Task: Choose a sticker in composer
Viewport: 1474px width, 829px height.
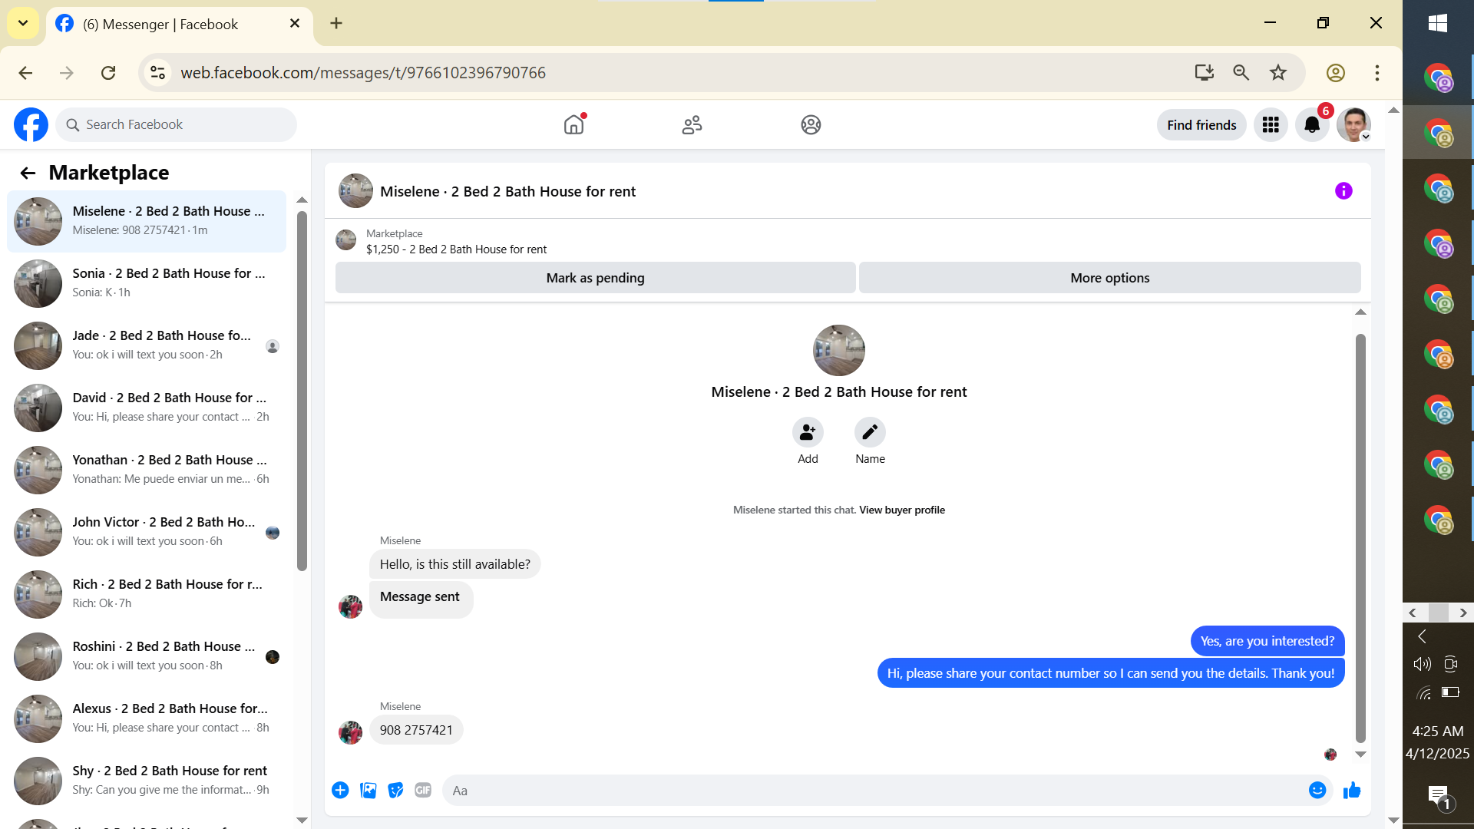Action: pos(395,790)
